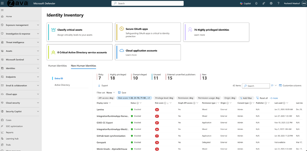
Task: Expand the Threat intelligence chevron
Action: point(38,42)
